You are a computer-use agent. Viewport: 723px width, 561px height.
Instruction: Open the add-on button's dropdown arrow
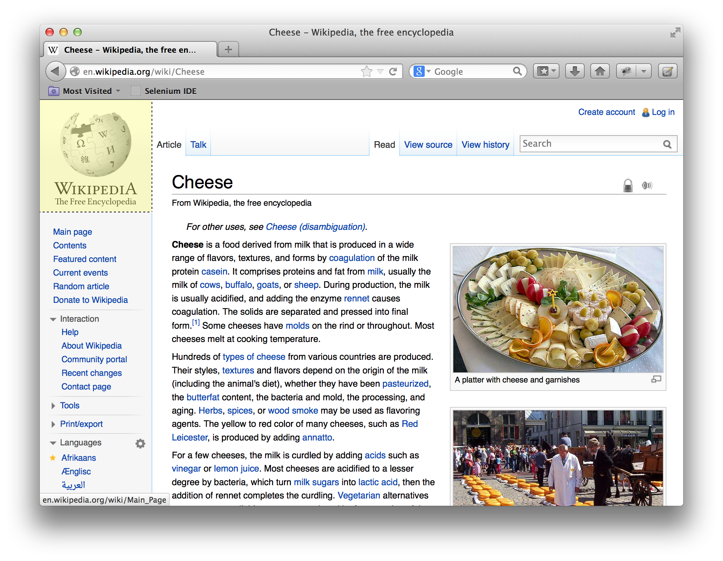tap(644, 72)
